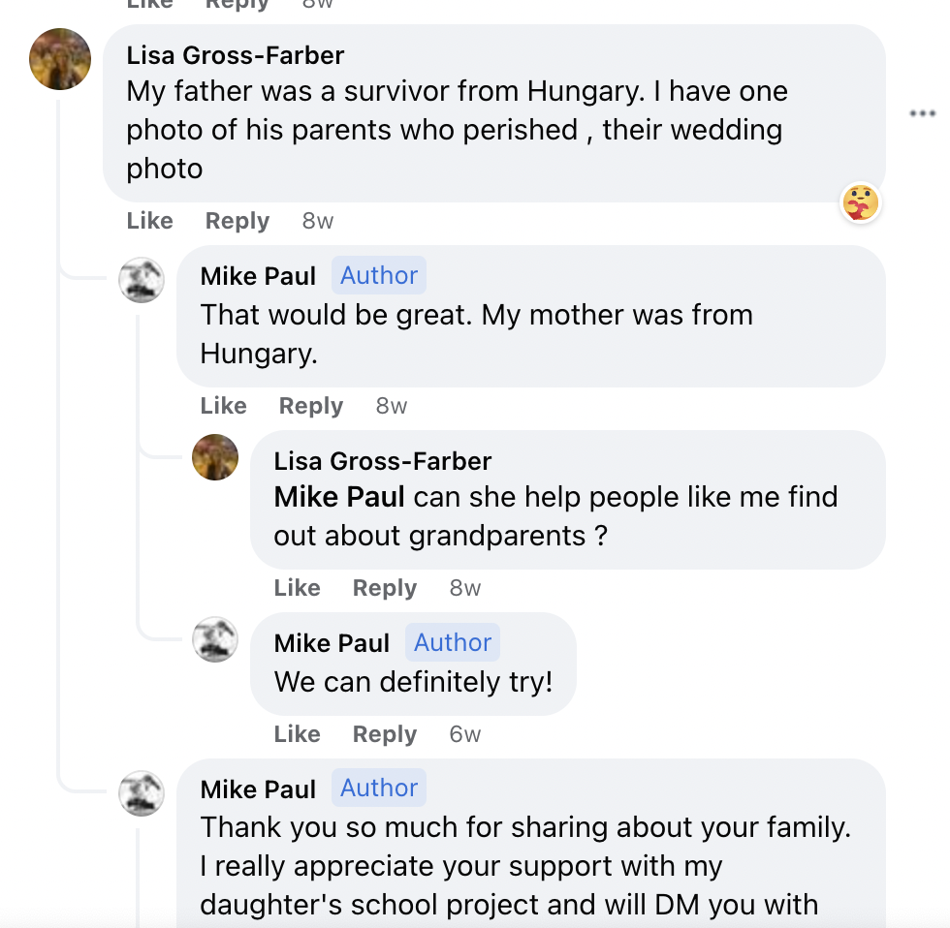
Task: Reply to Lisa's question about finding grandparents
Action: point(384,588)
